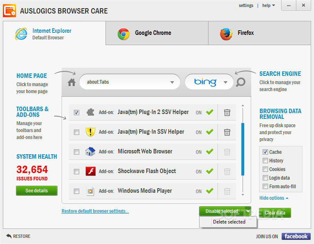Click the about:Tabs home page field
This screenshot has width=314, height=244.
pyautogui.click(x=130, y=82)
